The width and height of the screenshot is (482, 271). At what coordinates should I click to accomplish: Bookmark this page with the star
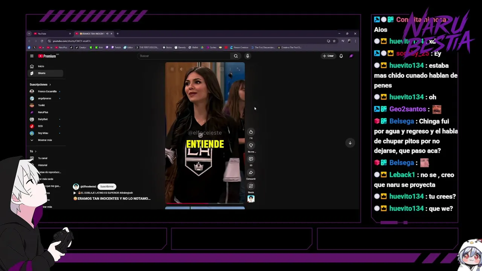[334, 41]
